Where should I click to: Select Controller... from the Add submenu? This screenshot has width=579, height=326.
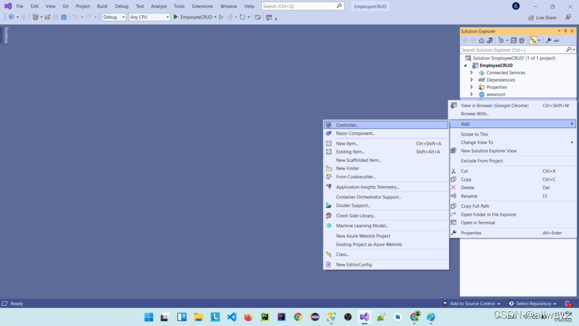click(x=347, y=125)
